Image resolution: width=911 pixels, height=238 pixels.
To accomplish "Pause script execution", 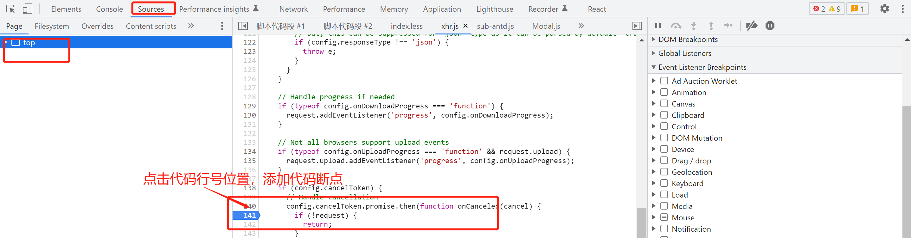I will [x=658, y=25].
